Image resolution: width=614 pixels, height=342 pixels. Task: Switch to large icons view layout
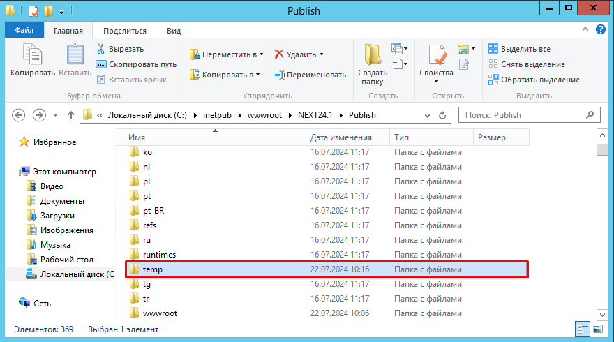pyautogui.click(x=598, y=329)
